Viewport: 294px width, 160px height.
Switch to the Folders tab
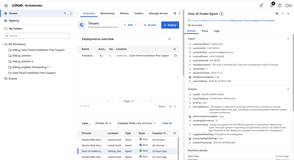(139, 13)
